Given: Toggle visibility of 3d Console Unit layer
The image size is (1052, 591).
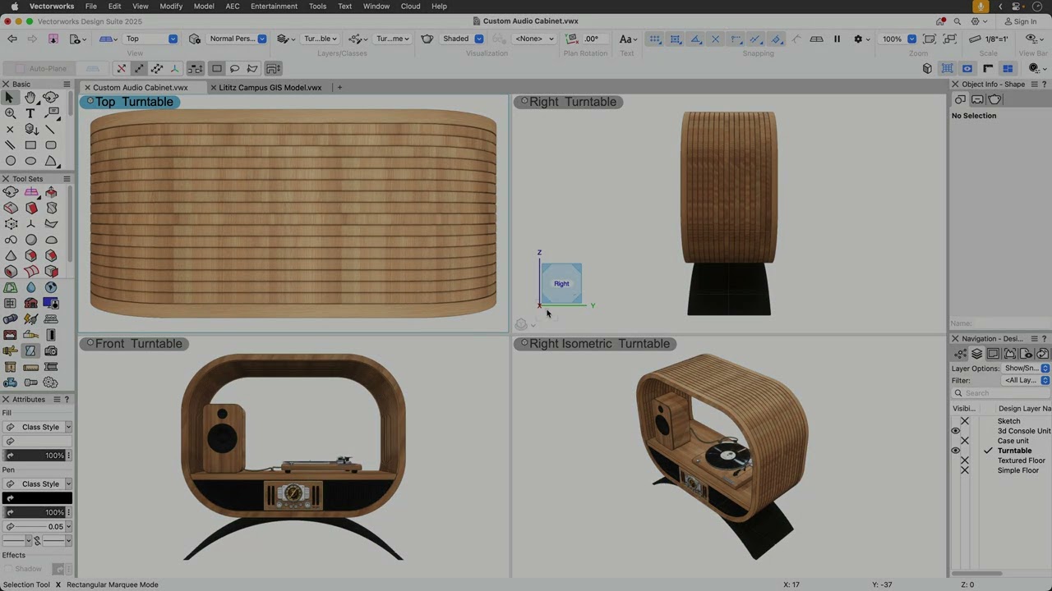Looking at the screenshot, I should pyautogui.click(x=956, y=431).
